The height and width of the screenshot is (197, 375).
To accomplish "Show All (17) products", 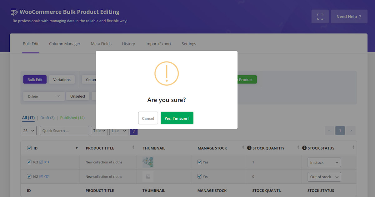I will (28, 118).
